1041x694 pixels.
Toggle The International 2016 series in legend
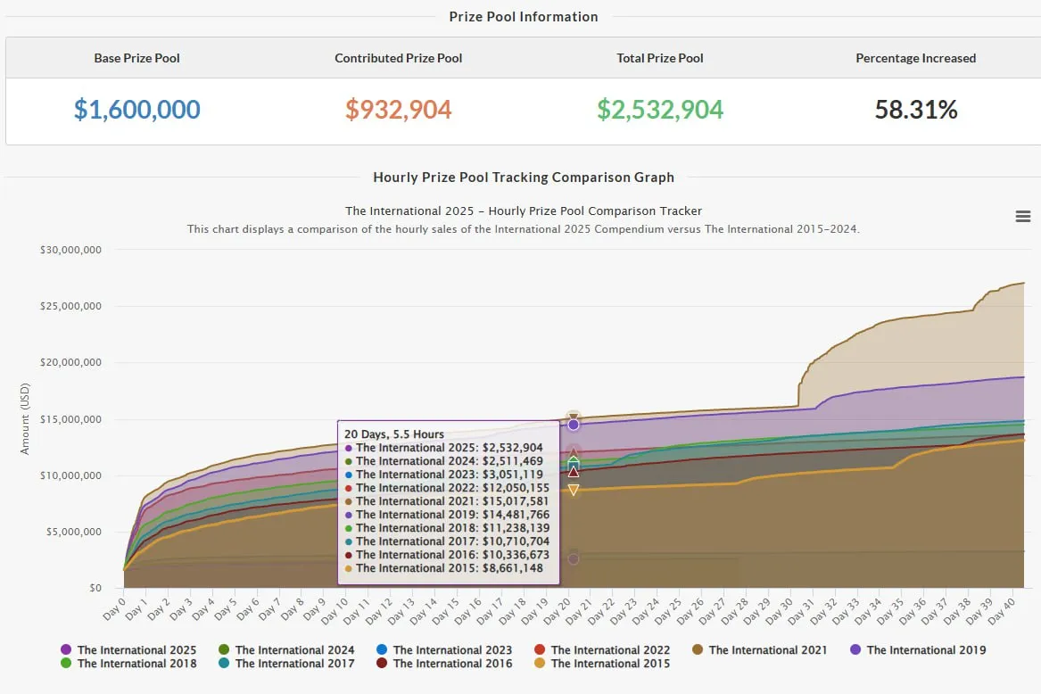(x=444, y=663)
